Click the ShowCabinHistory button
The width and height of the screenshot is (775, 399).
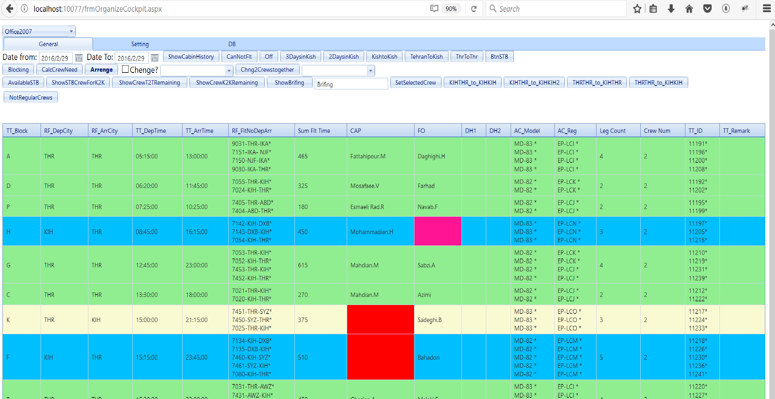[x=191, y=57]
